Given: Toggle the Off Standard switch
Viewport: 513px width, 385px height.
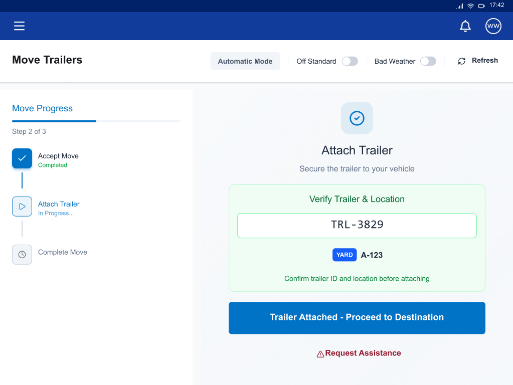Looking at the screenshot, I should tap(350, 61).
